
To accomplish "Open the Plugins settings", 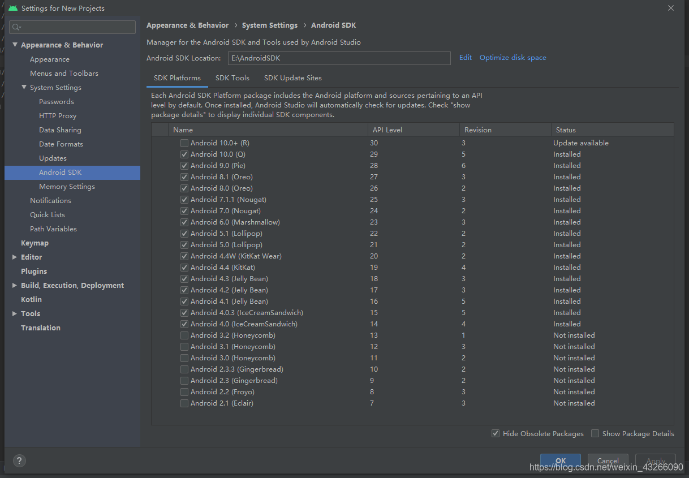I will 34,272.
